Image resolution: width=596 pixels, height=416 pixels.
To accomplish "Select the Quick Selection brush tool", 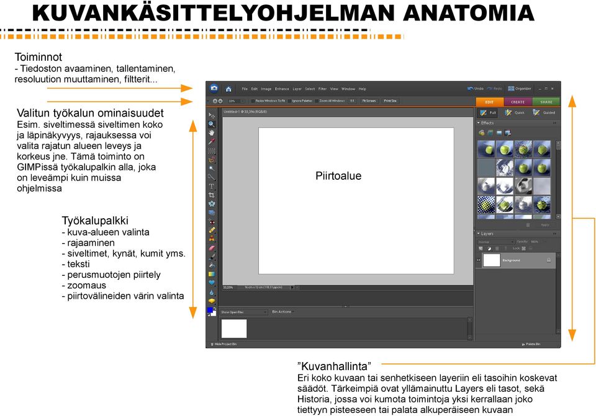I will coord(212,177).
